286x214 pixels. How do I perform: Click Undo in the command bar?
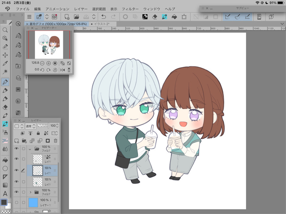click(x=104, y=17)
